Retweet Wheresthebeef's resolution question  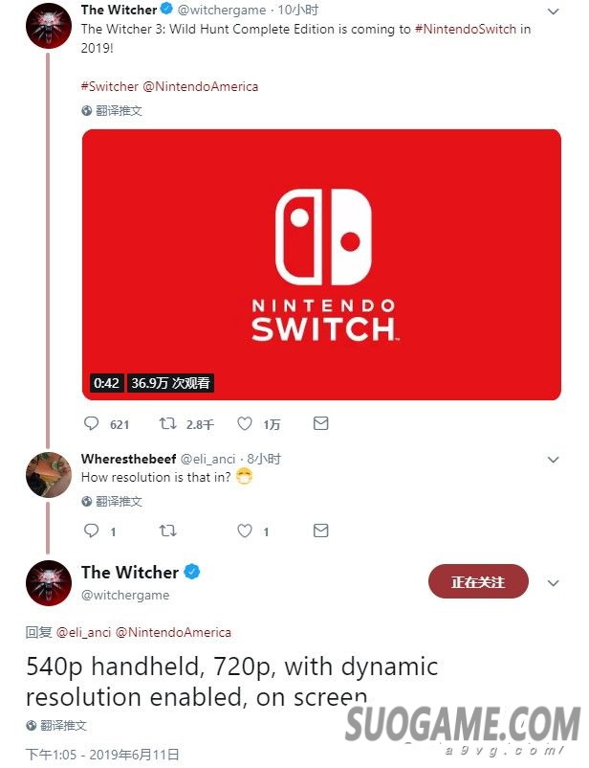167,531
